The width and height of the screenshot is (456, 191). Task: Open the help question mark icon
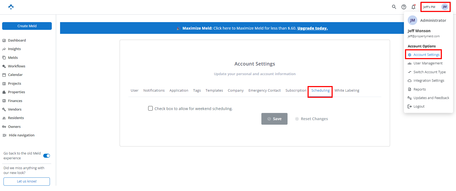pos(404,7)
